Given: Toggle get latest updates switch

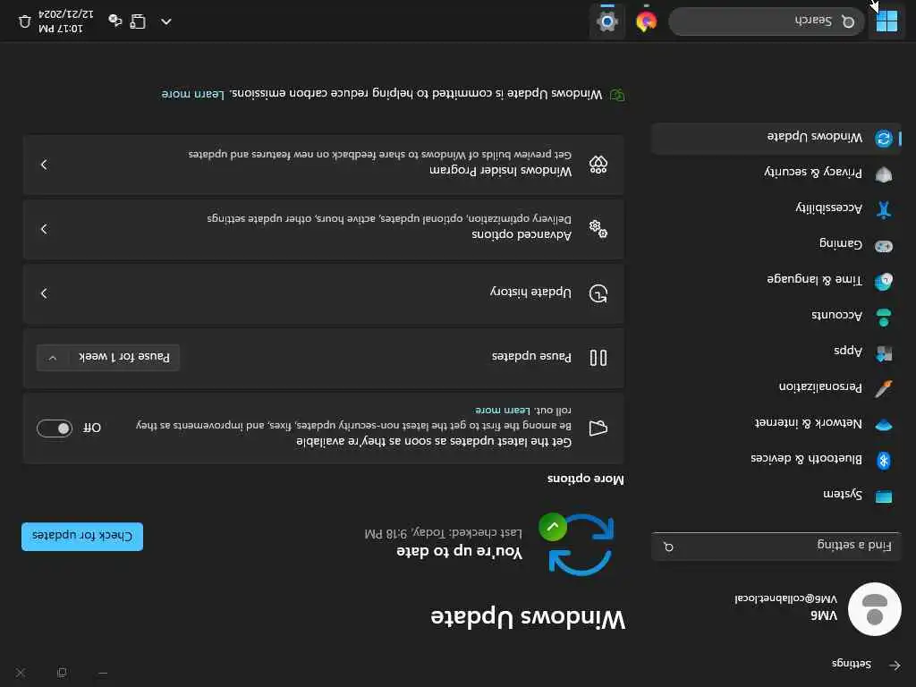Looking at the screenshot, I should click(55, 428).
